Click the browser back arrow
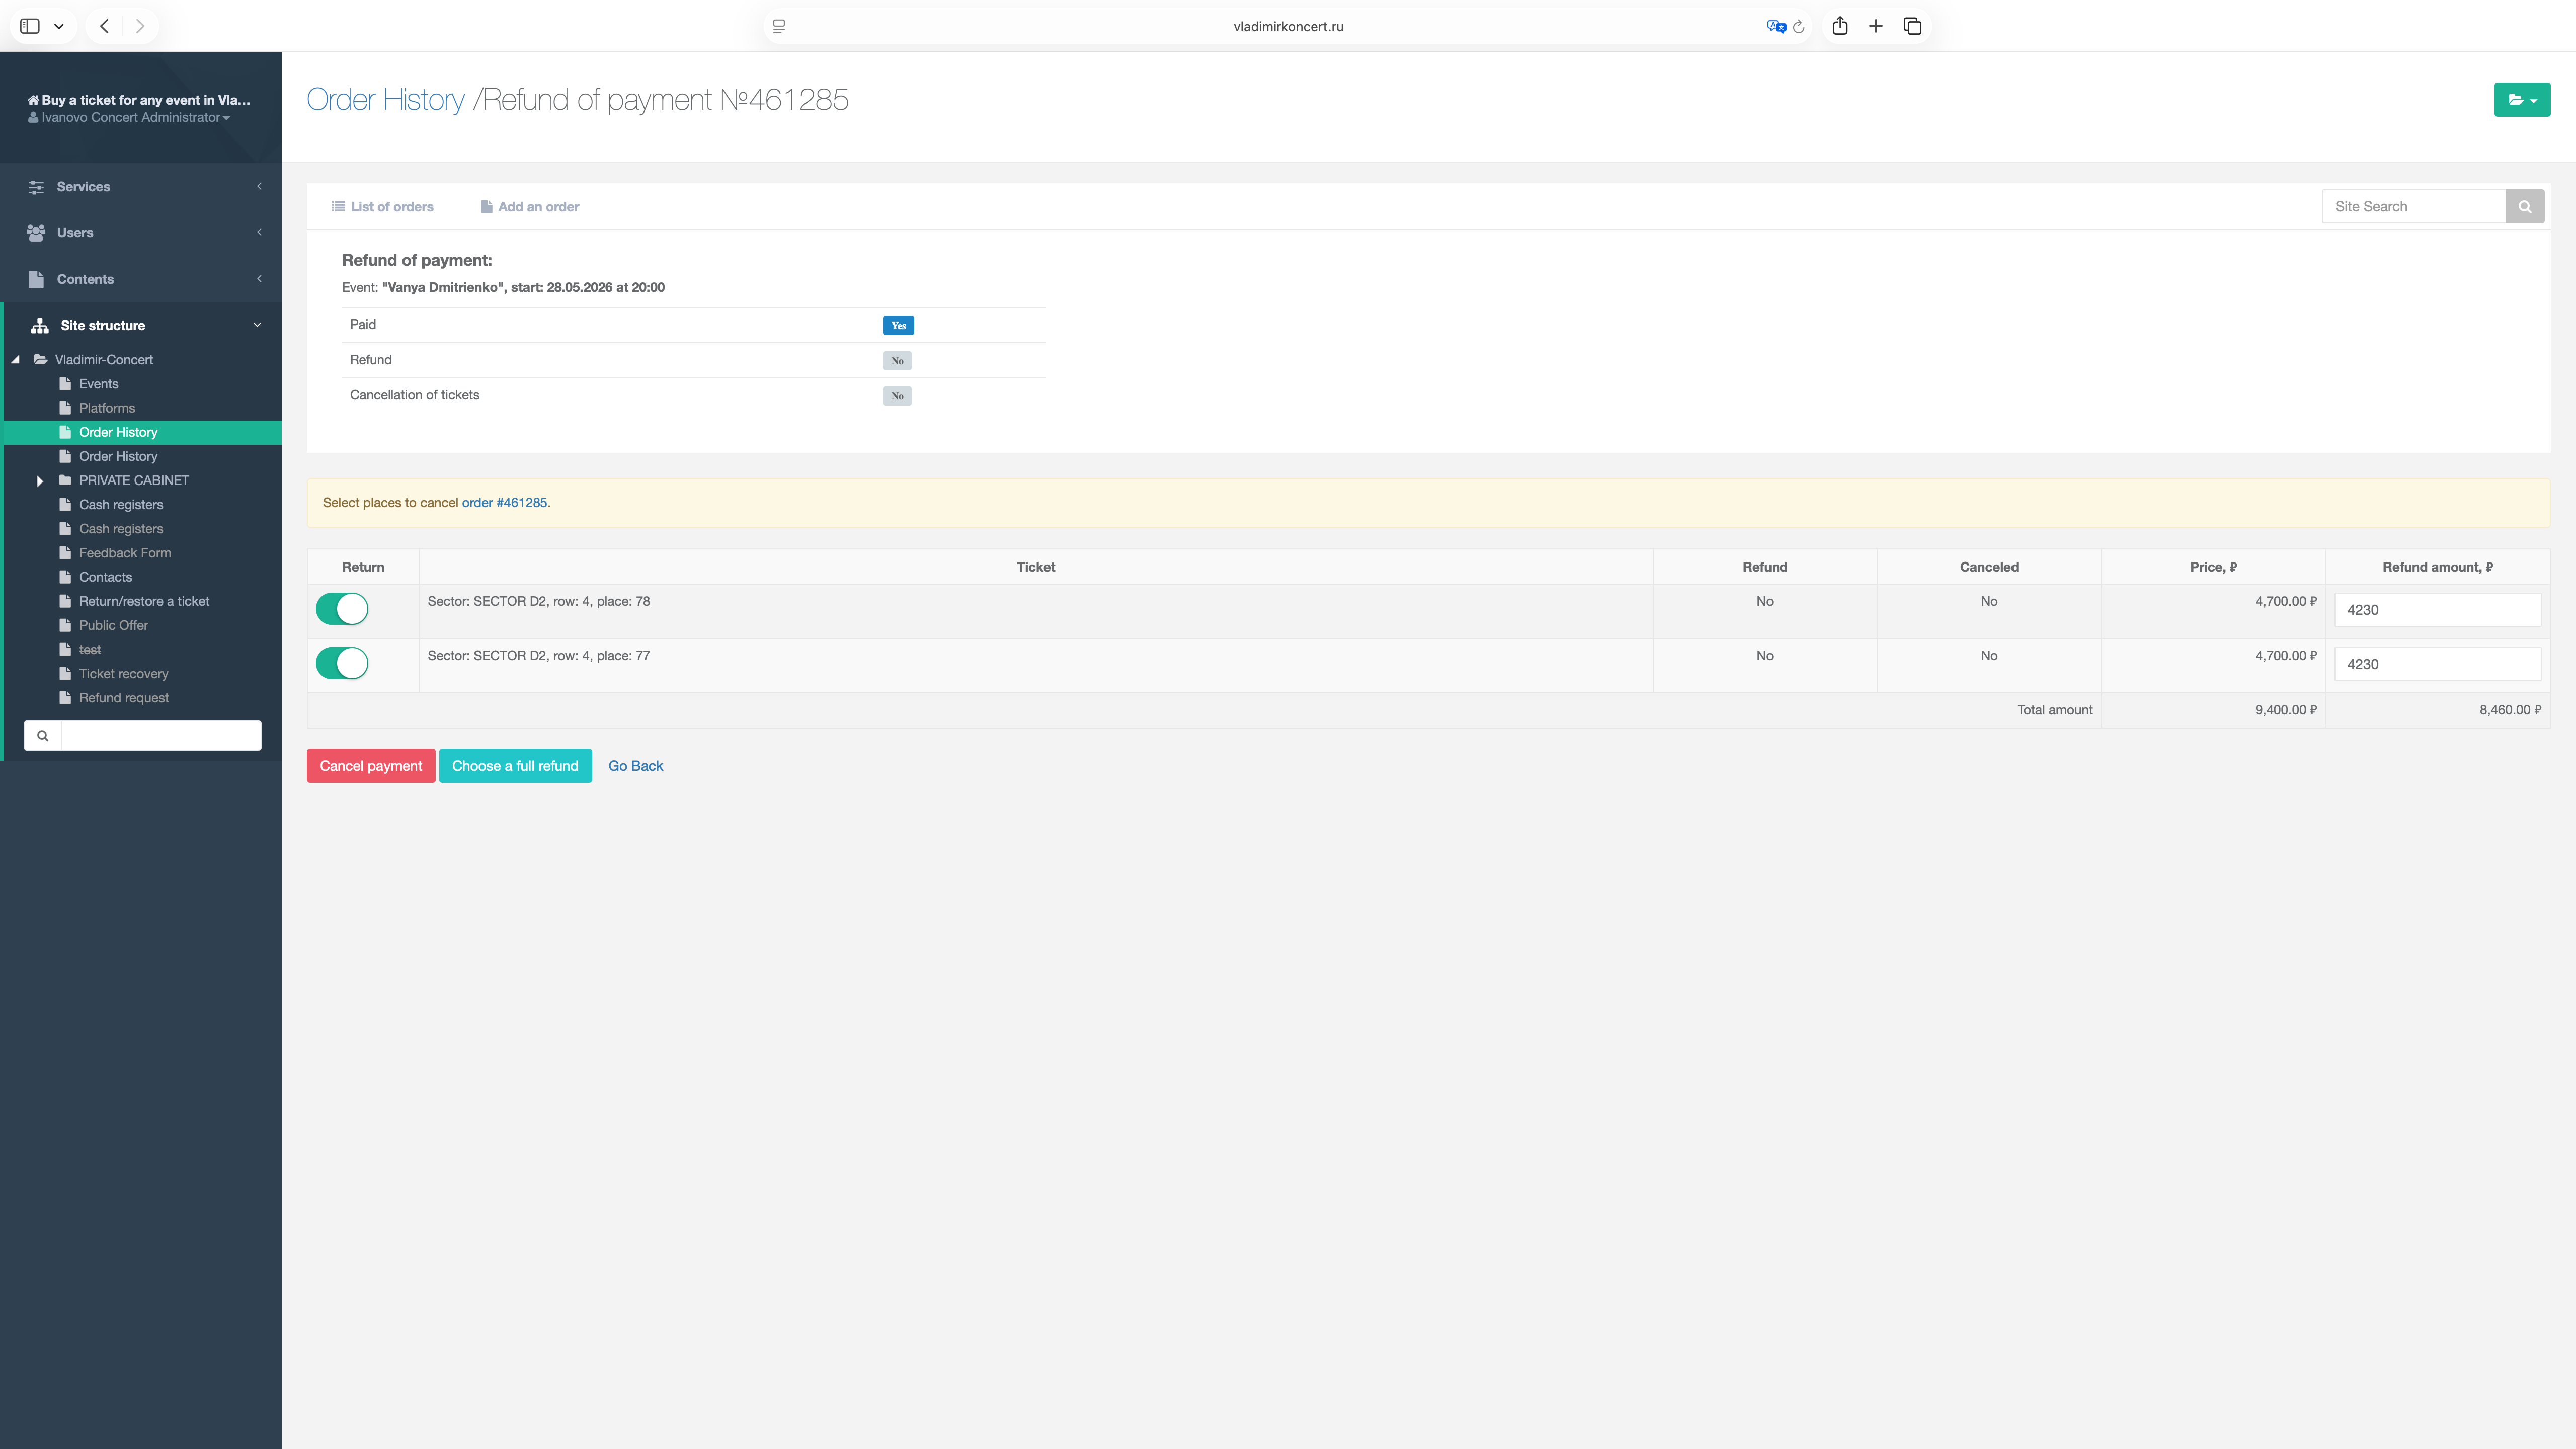This screenshot has width=2576, height=1449. tap(104, 26)
